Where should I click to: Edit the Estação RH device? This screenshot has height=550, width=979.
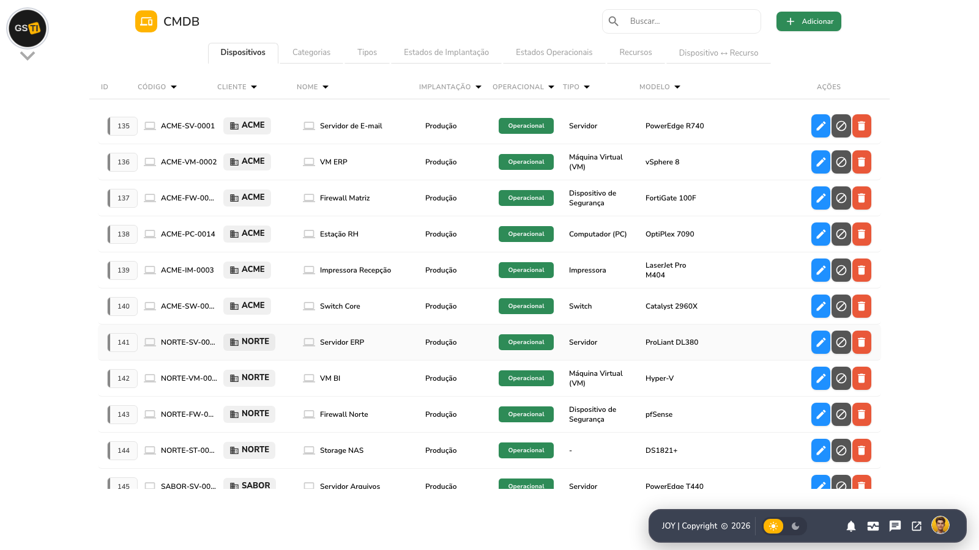point(821,234)
